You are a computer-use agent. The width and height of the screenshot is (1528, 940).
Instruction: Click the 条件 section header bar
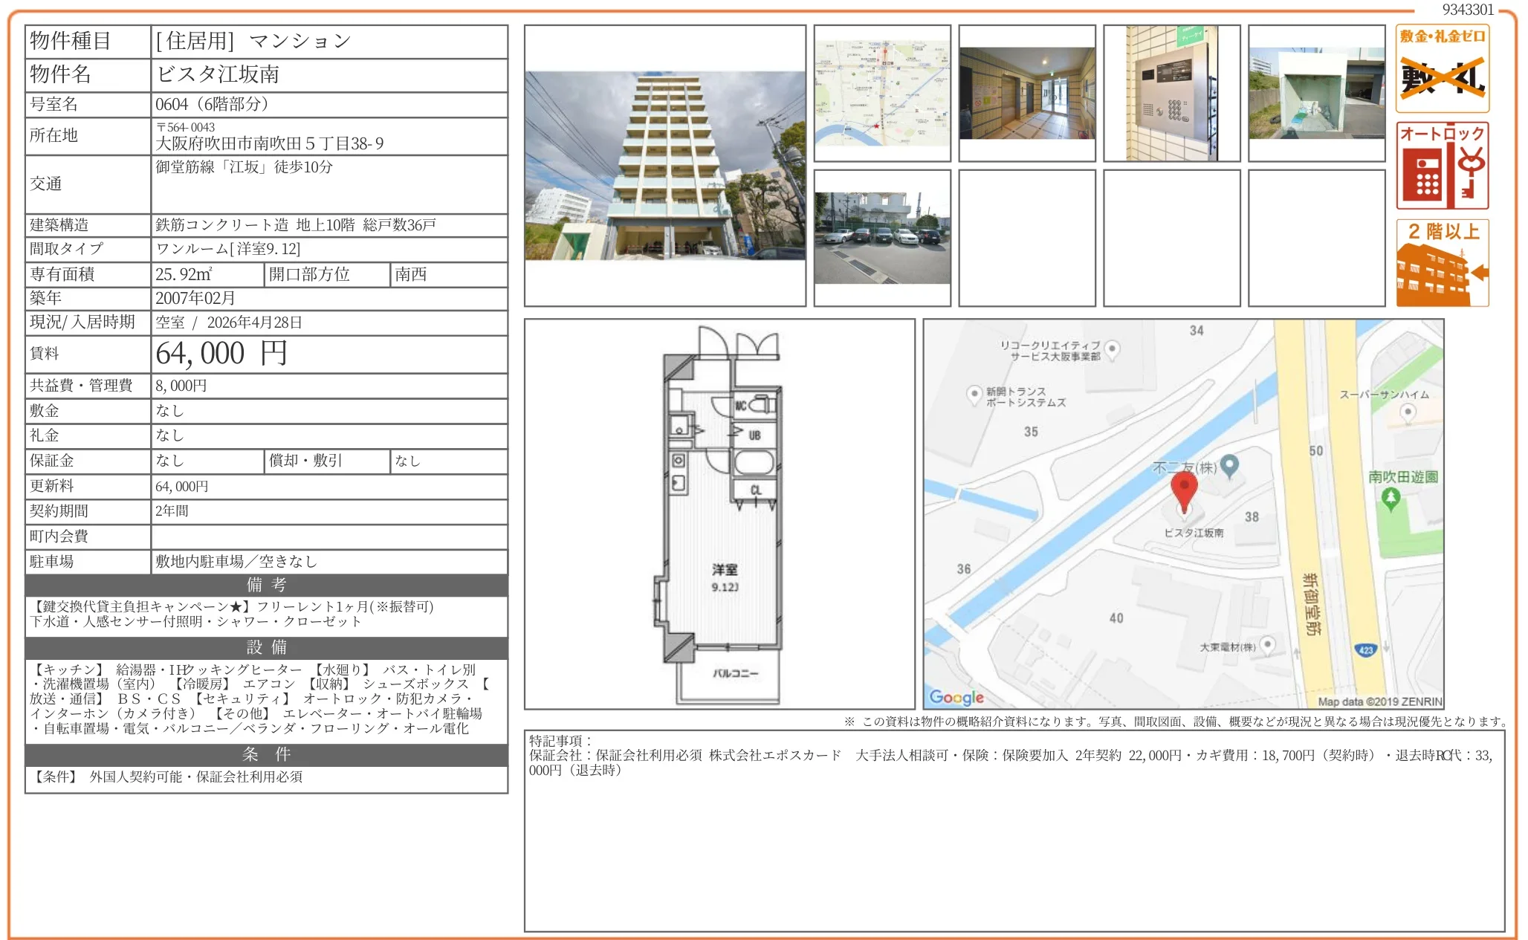coord(266,754)
